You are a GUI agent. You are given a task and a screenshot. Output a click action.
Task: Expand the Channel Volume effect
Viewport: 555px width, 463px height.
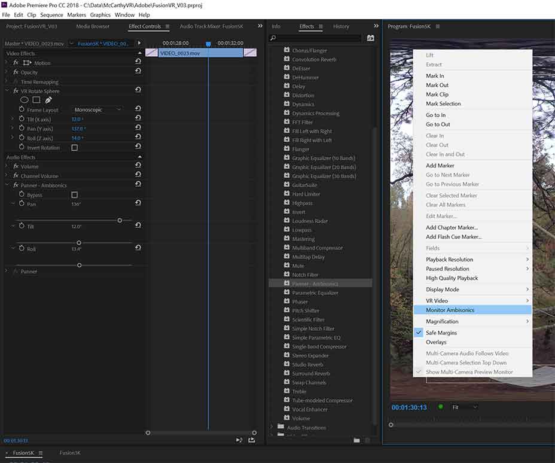[x=7, y=176]
